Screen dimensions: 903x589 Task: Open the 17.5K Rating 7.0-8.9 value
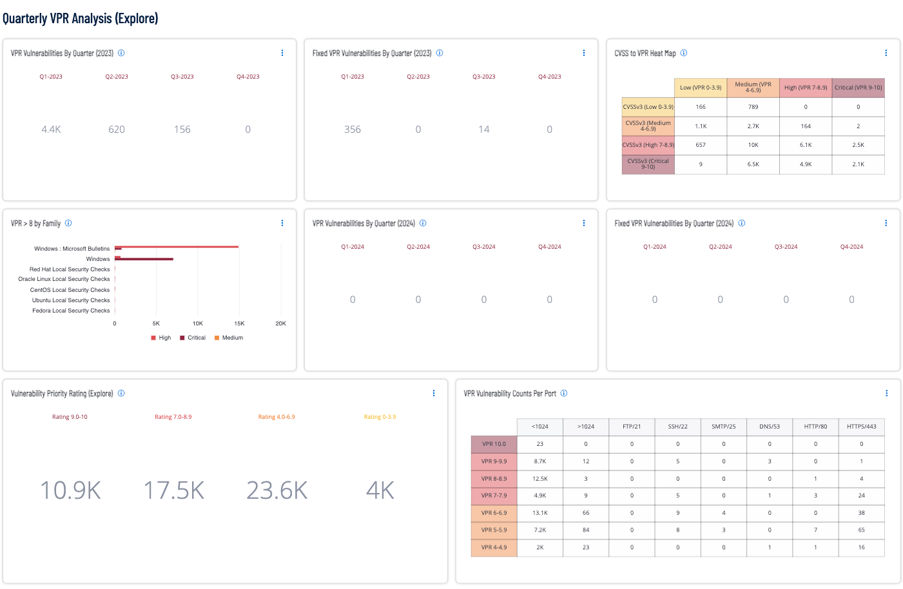173,490
